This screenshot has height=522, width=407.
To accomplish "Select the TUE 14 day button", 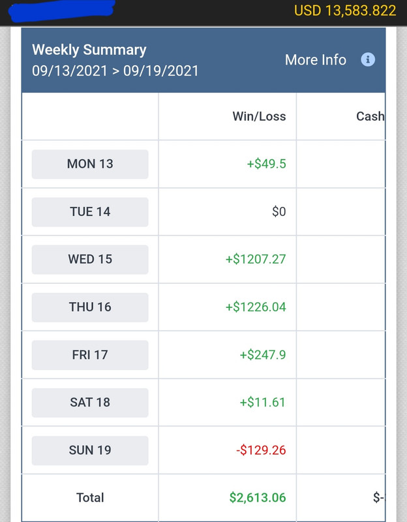I will tap(90, 211).
